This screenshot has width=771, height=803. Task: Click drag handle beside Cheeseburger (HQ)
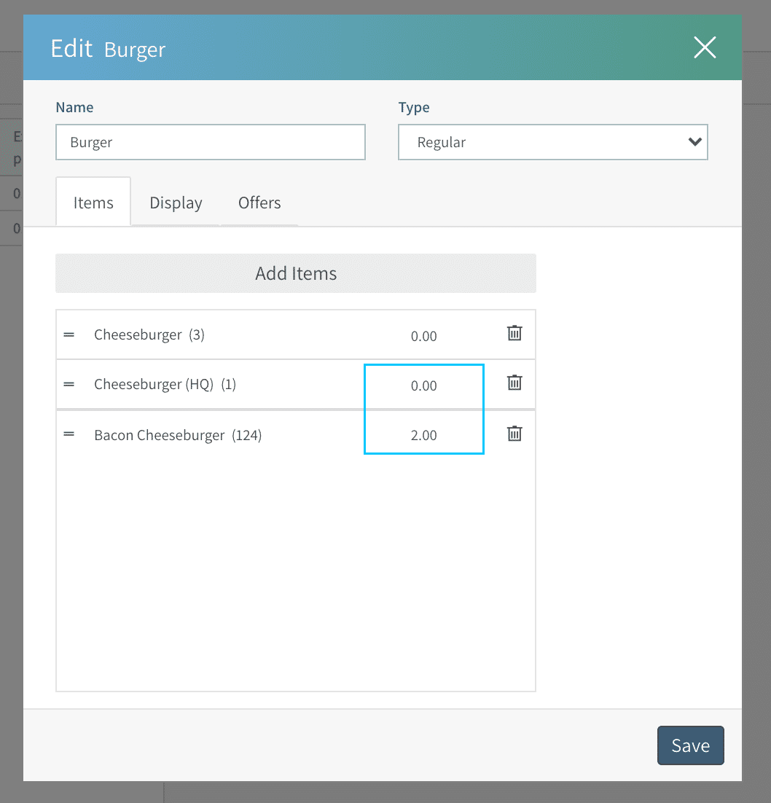(x=69, y=384)
